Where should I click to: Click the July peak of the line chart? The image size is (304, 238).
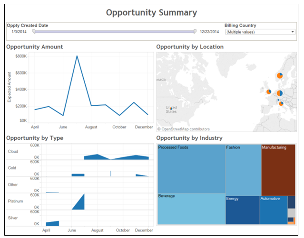click(77, 56)
